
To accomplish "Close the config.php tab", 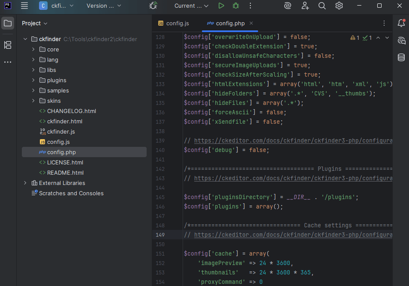I will [x=251, y=23].
